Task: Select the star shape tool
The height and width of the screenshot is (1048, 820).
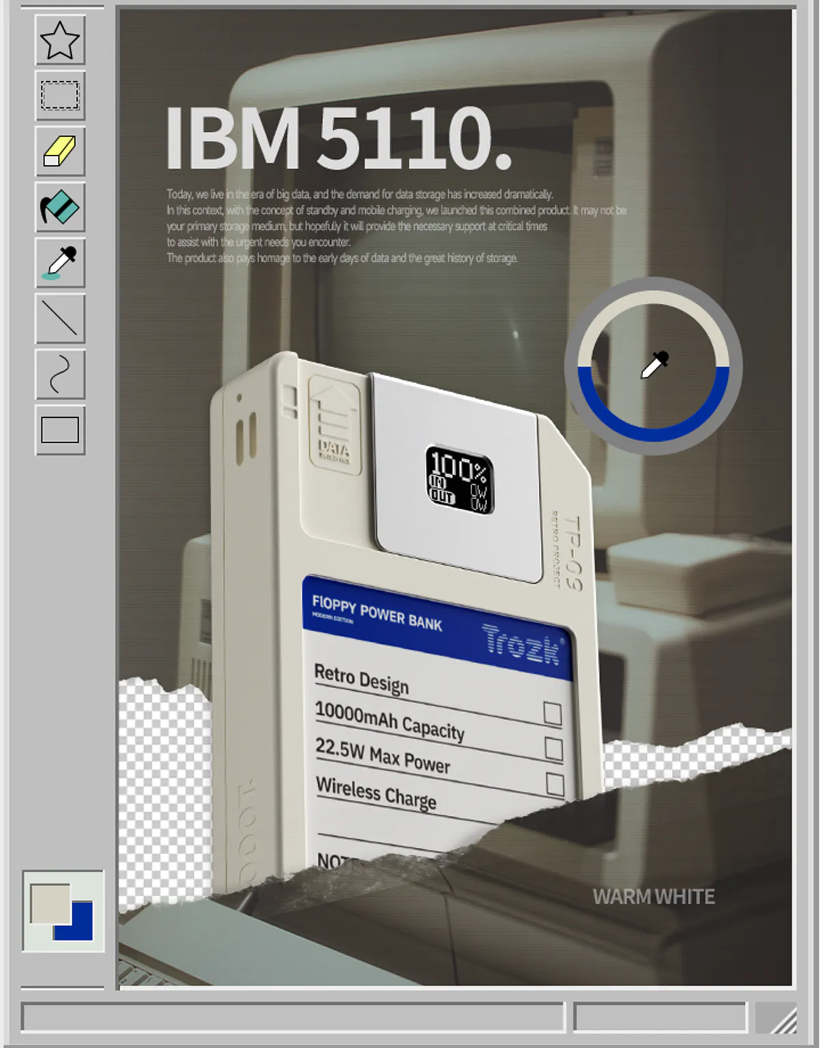Action: (x=60, y=40)
